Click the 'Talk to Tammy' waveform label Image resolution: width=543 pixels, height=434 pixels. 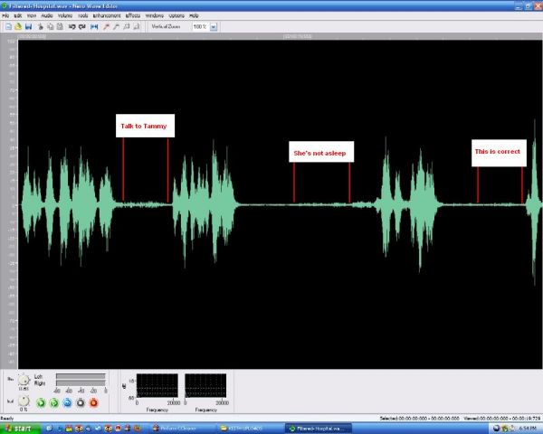145,126
